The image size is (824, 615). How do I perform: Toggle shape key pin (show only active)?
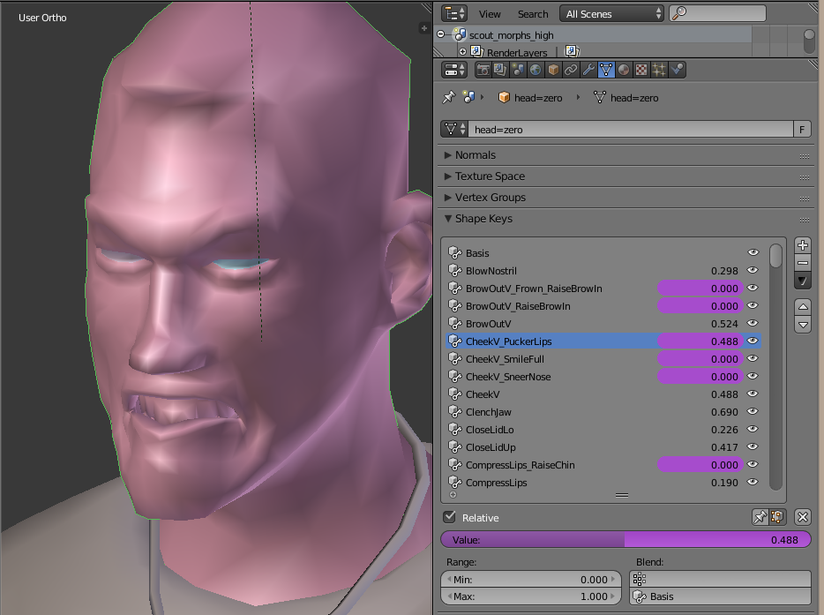[760, 517]
